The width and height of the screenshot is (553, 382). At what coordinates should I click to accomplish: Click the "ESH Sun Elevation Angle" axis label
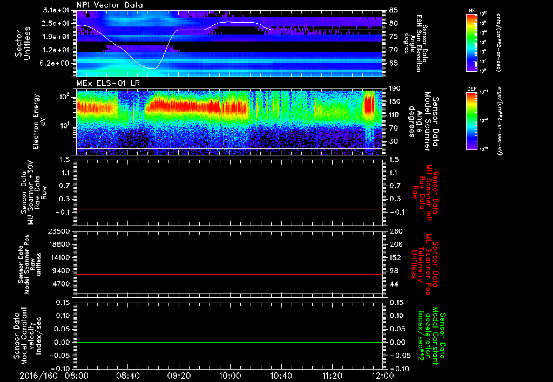416,43
